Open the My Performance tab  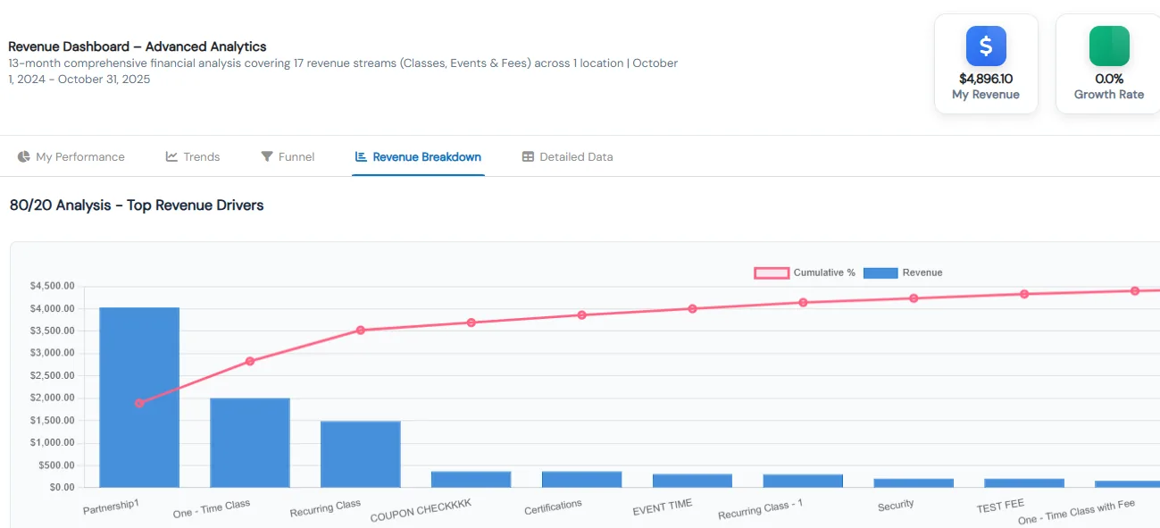pos(71,156)
